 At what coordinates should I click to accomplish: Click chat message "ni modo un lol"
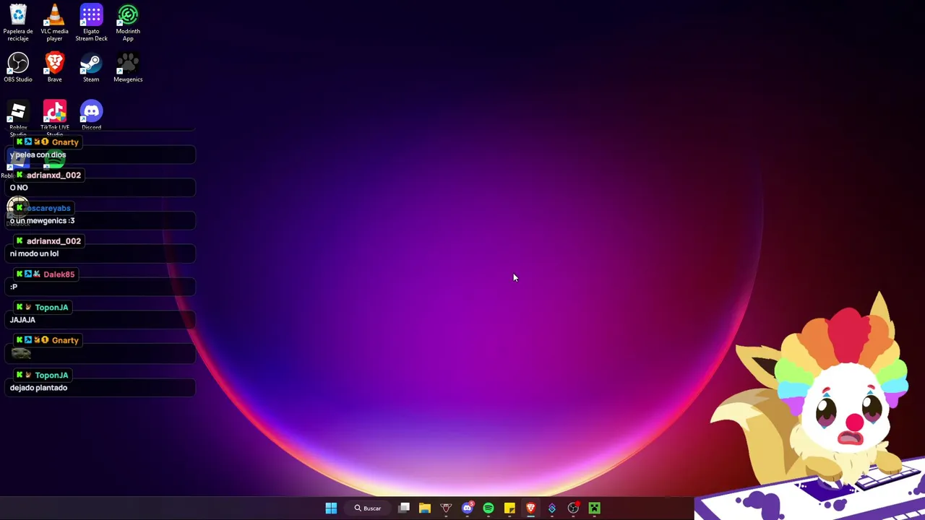click(x=34, y=254)
